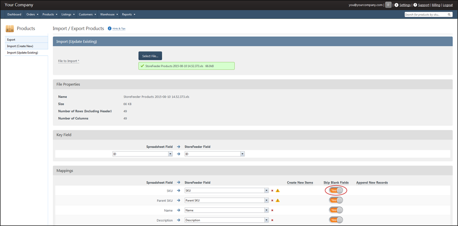Expand the Reports menu

coord(128,14)
